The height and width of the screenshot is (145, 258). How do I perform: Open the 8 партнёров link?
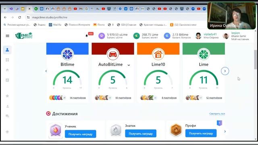(x=169, y=98)
